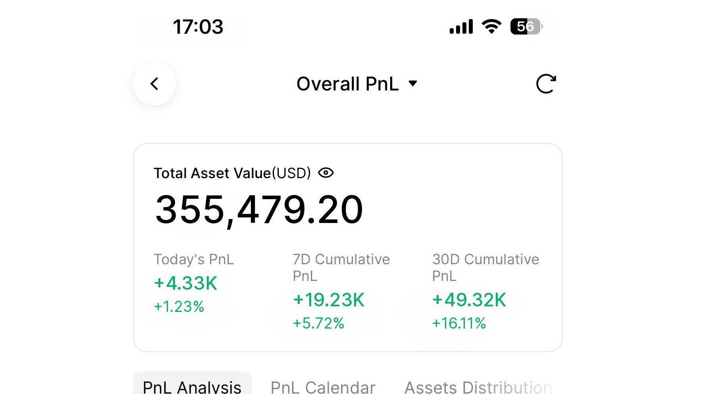Tap the Total Asset Value(USD) label

[x=232, y=173]
